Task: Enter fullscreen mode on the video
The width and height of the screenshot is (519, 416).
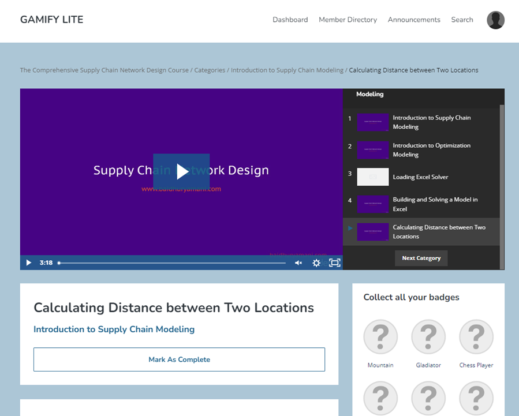Action: (334, 263)
